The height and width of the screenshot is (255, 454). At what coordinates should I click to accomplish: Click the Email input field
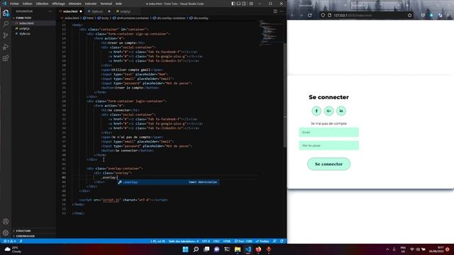[328, 132]
